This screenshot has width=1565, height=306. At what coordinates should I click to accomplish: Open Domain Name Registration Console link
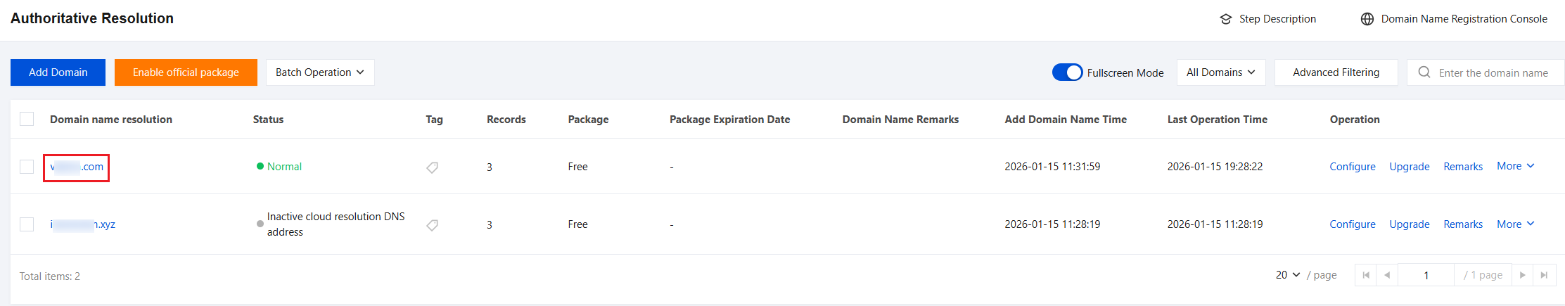(x=1464, y=19)
